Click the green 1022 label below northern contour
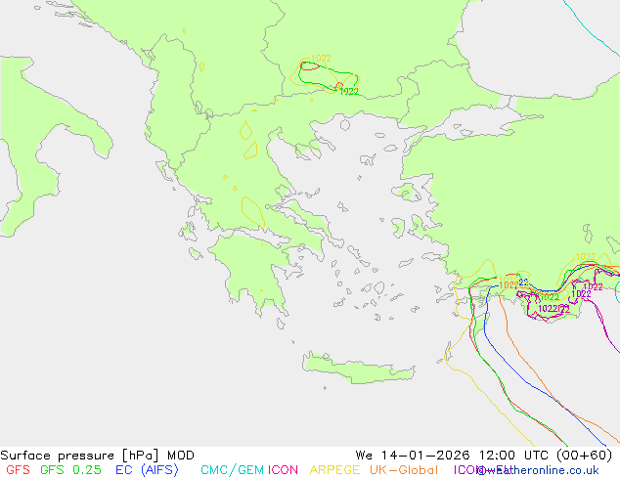This screenshot has height=479, width=620. (349, 91)
